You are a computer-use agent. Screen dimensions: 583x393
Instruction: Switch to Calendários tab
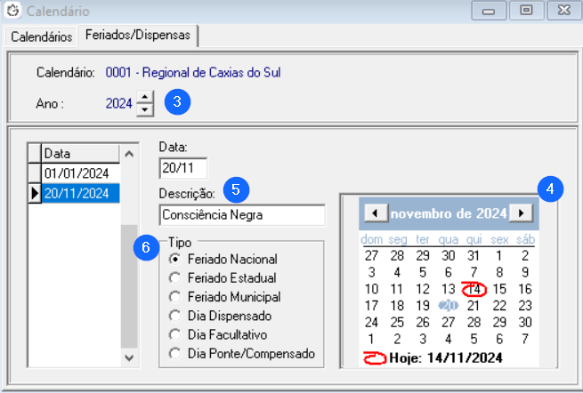[40, 36]
